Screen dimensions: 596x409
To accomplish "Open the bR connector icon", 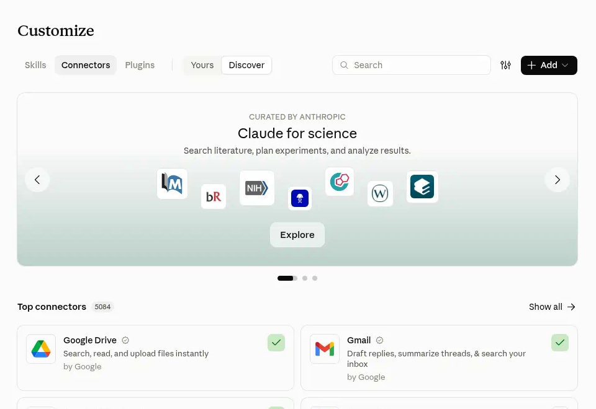I will point(213,196).
